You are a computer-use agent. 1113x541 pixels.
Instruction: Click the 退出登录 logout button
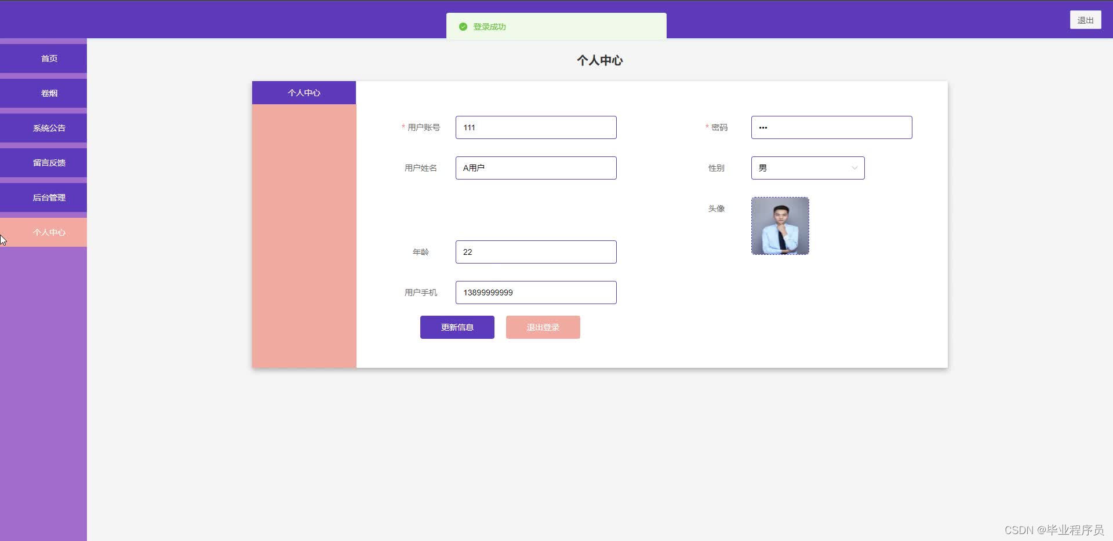click(543, 327)
